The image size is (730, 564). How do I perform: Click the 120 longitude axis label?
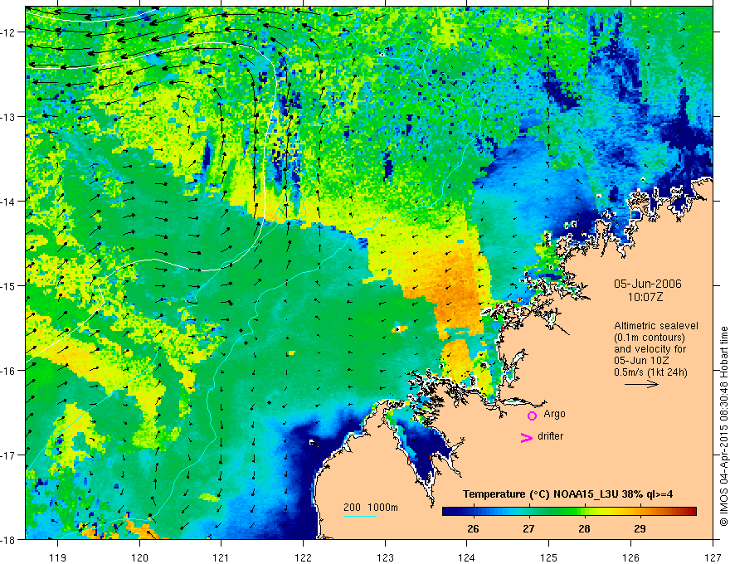139,557
